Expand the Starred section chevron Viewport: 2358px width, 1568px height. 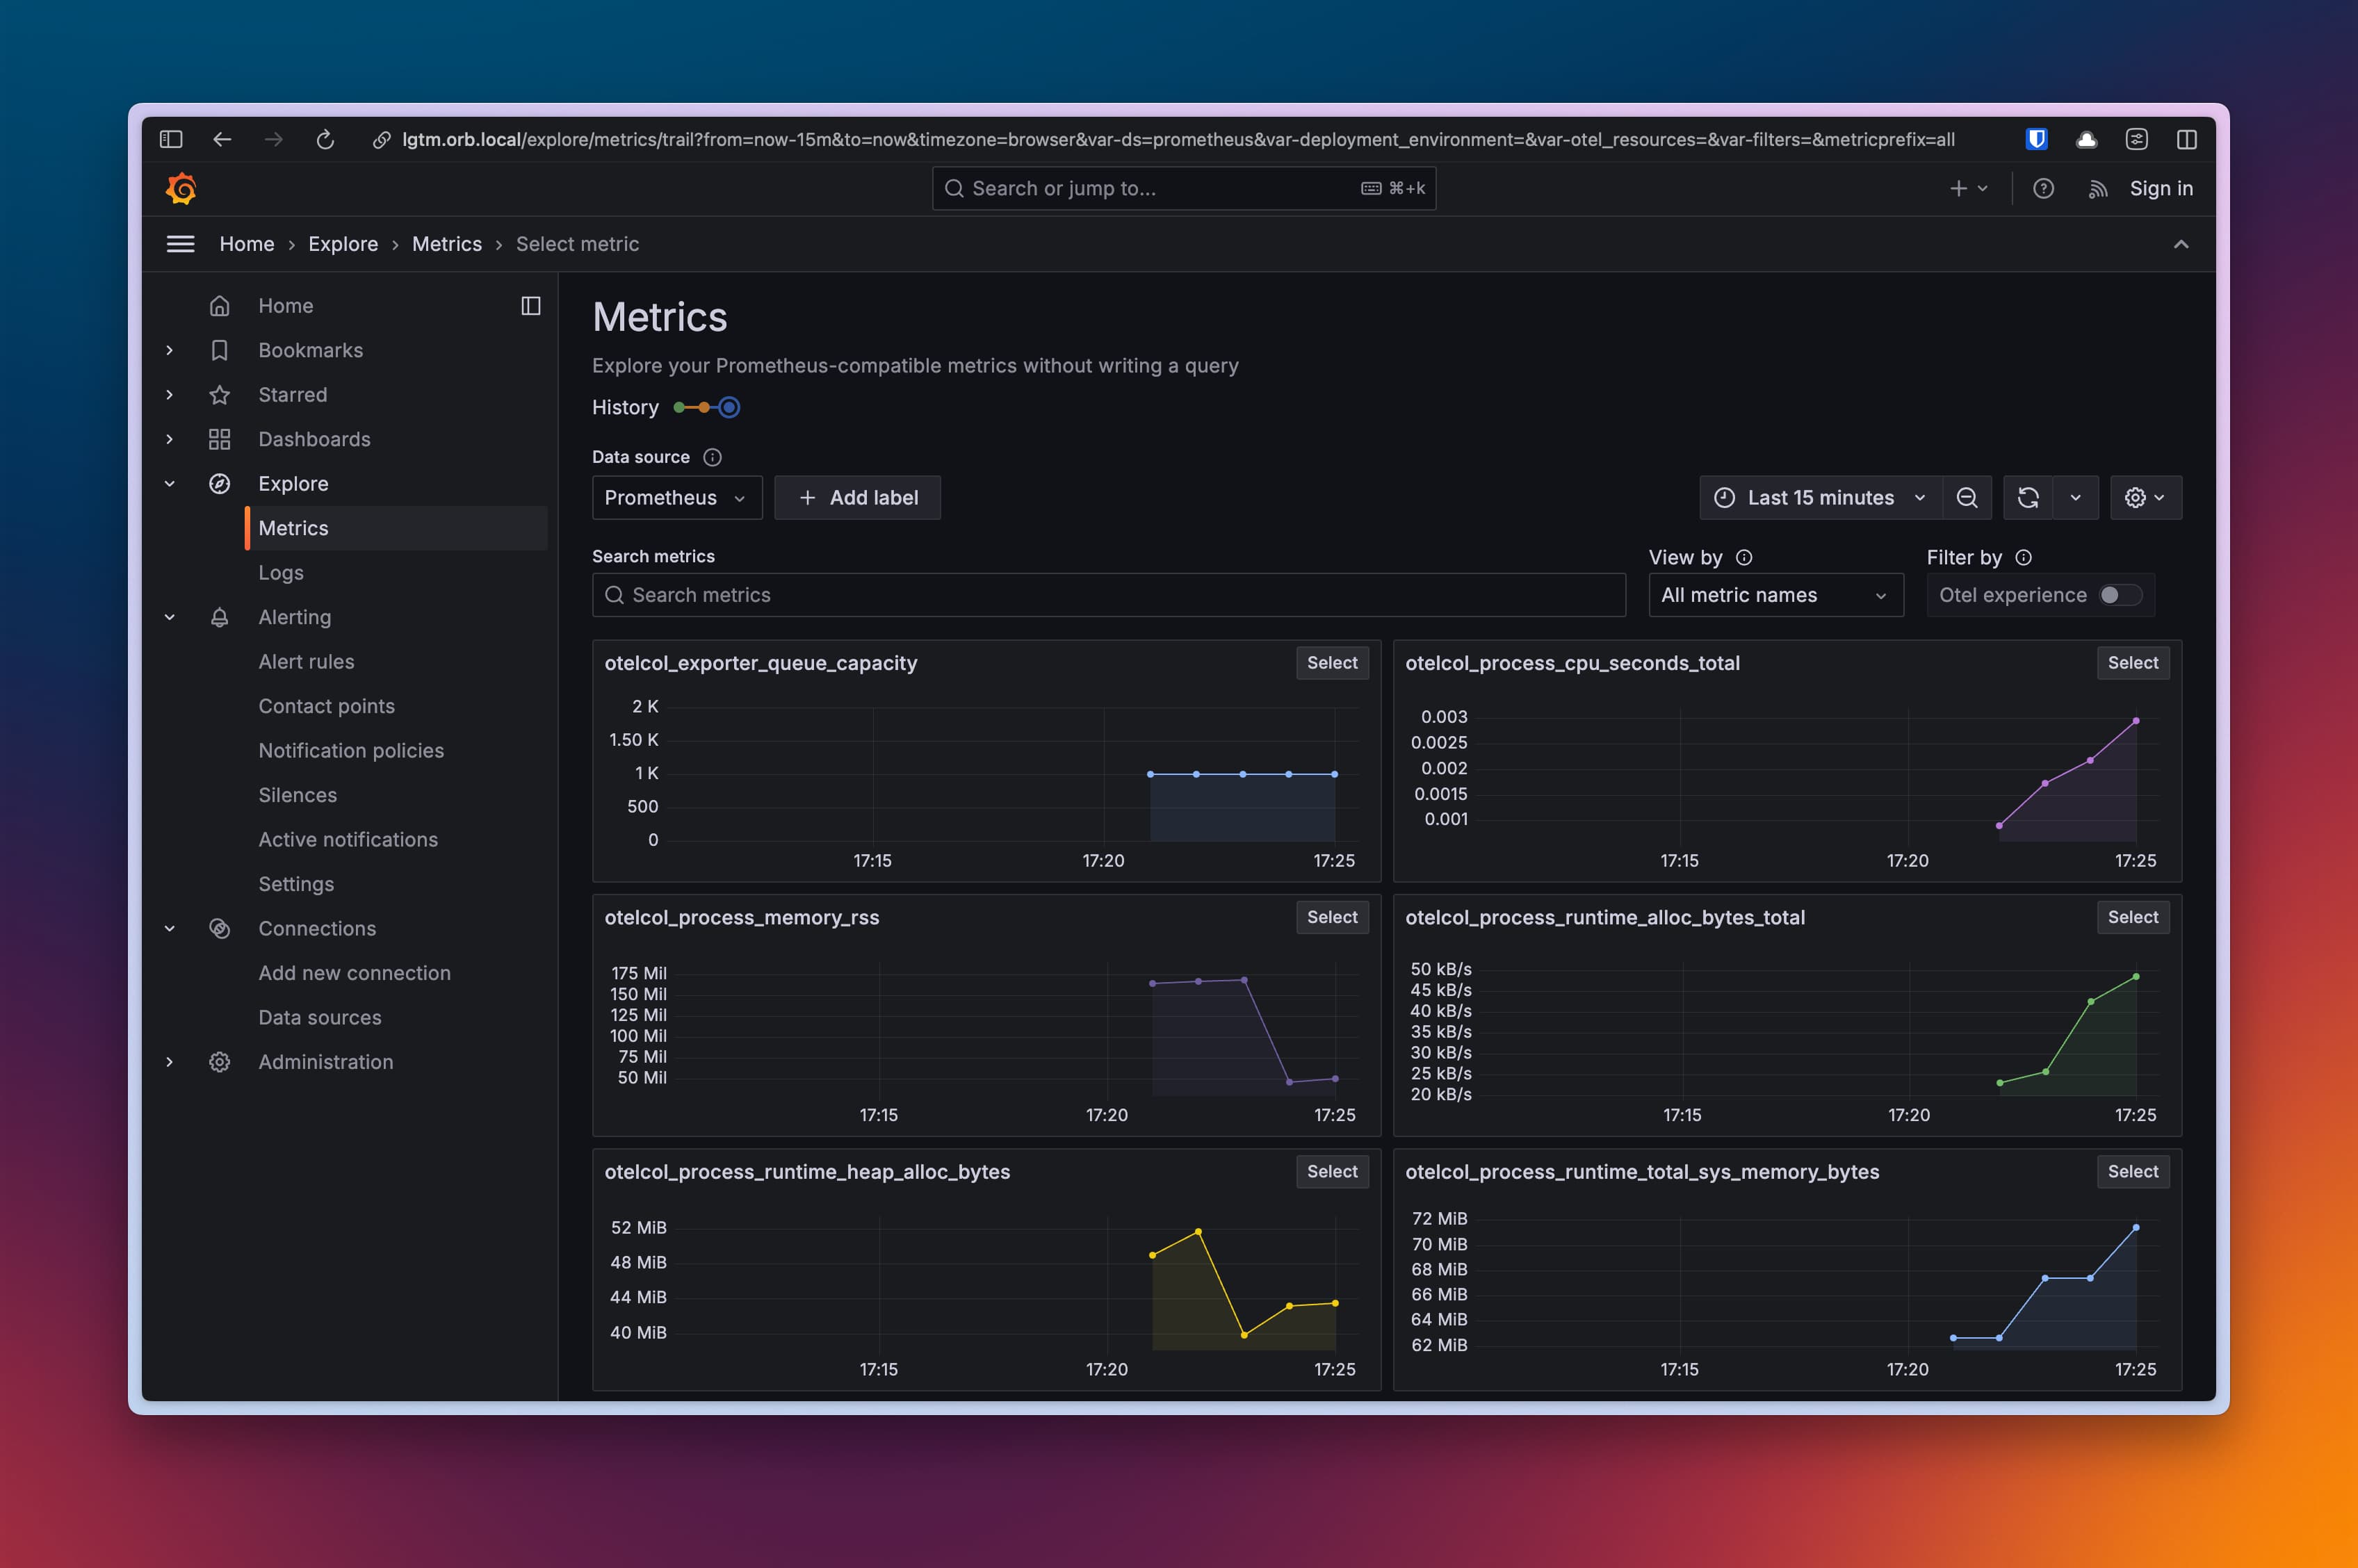(x=170, y=395)
